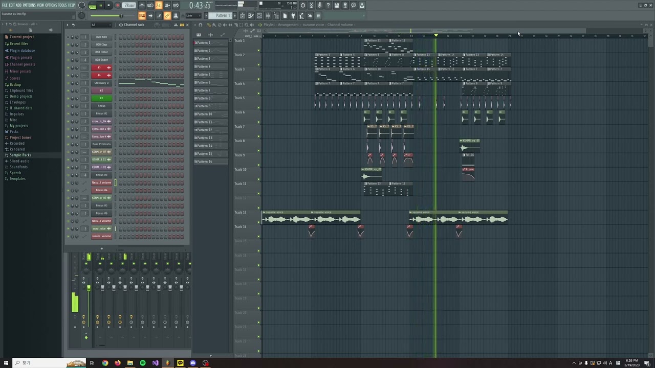Viewport: 655px width, 368px height.
Task: Select the Slice tool in Playlist toolbar
Action: pos(236,25)
